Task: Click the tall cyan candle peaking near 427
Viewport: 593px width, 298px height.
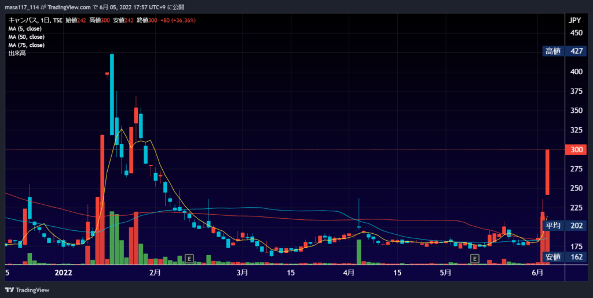Action: coord(112,94)
